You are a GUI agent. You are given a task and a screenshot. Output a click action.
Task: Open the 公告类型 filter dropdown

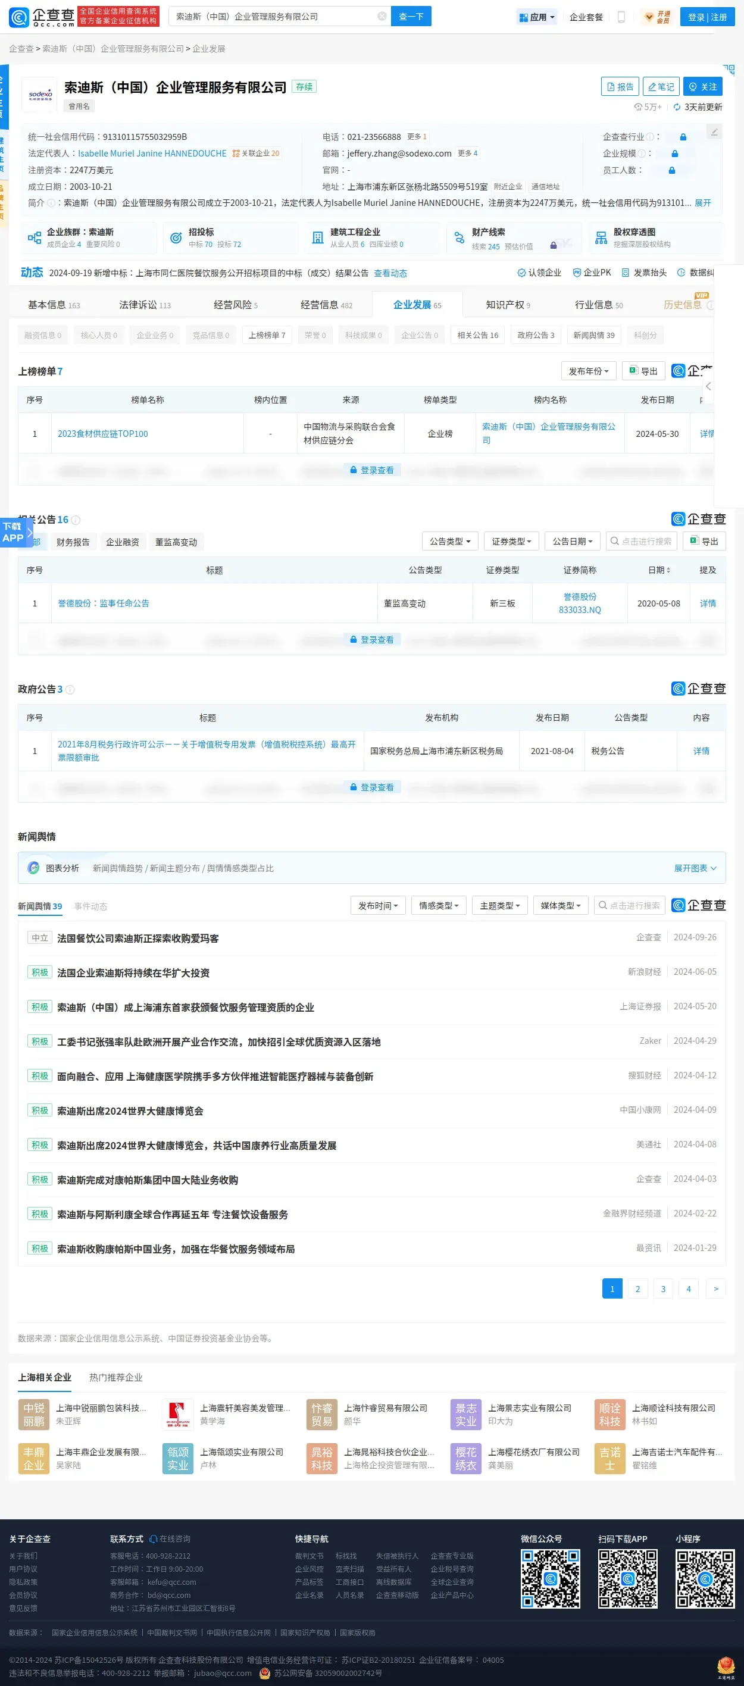[x=449, y=542]
